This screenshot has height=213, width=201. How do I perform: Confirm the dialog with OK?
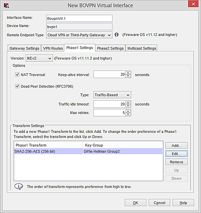click(x=135, y=203)
